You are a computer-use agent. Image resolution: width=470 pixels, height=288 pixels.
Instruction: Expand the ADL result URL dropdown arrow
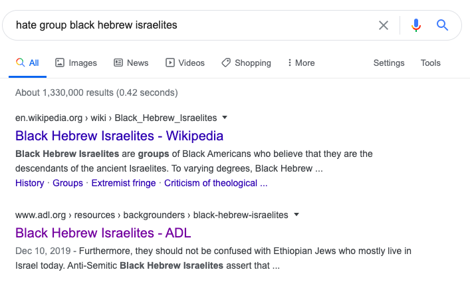tap(296, 215)
